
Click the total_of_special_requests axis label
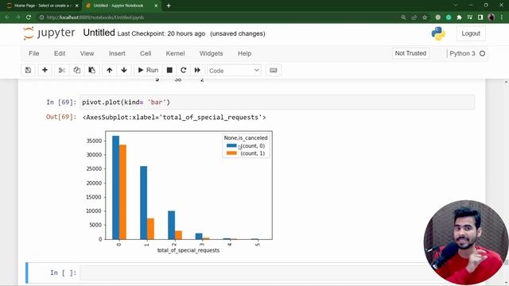[188, 250]
